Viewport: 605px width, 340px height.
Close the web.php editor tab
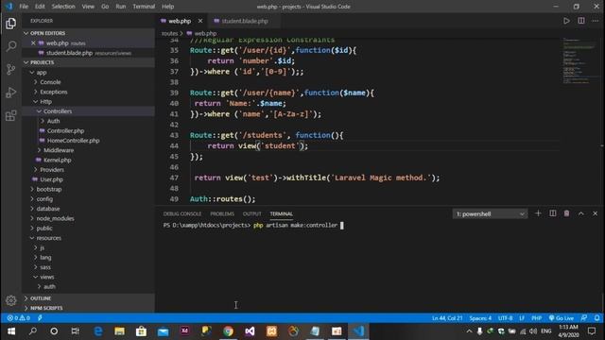tap(200, 21)
